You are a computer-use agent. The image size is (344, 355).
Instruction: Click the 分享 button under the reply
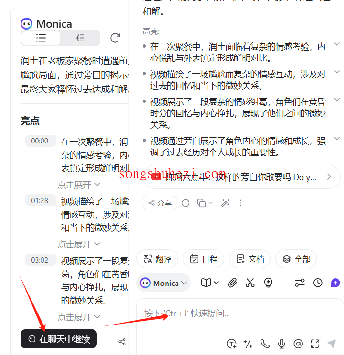[x=160, y=203]
